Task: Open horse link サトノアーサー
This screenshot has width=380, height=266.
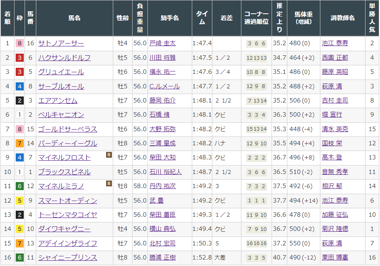Action: [61, 44]
